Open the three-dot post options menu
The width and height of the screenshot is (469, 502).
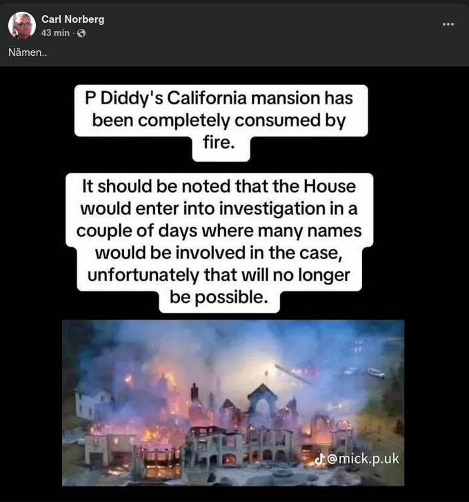(x=448, y=24)
